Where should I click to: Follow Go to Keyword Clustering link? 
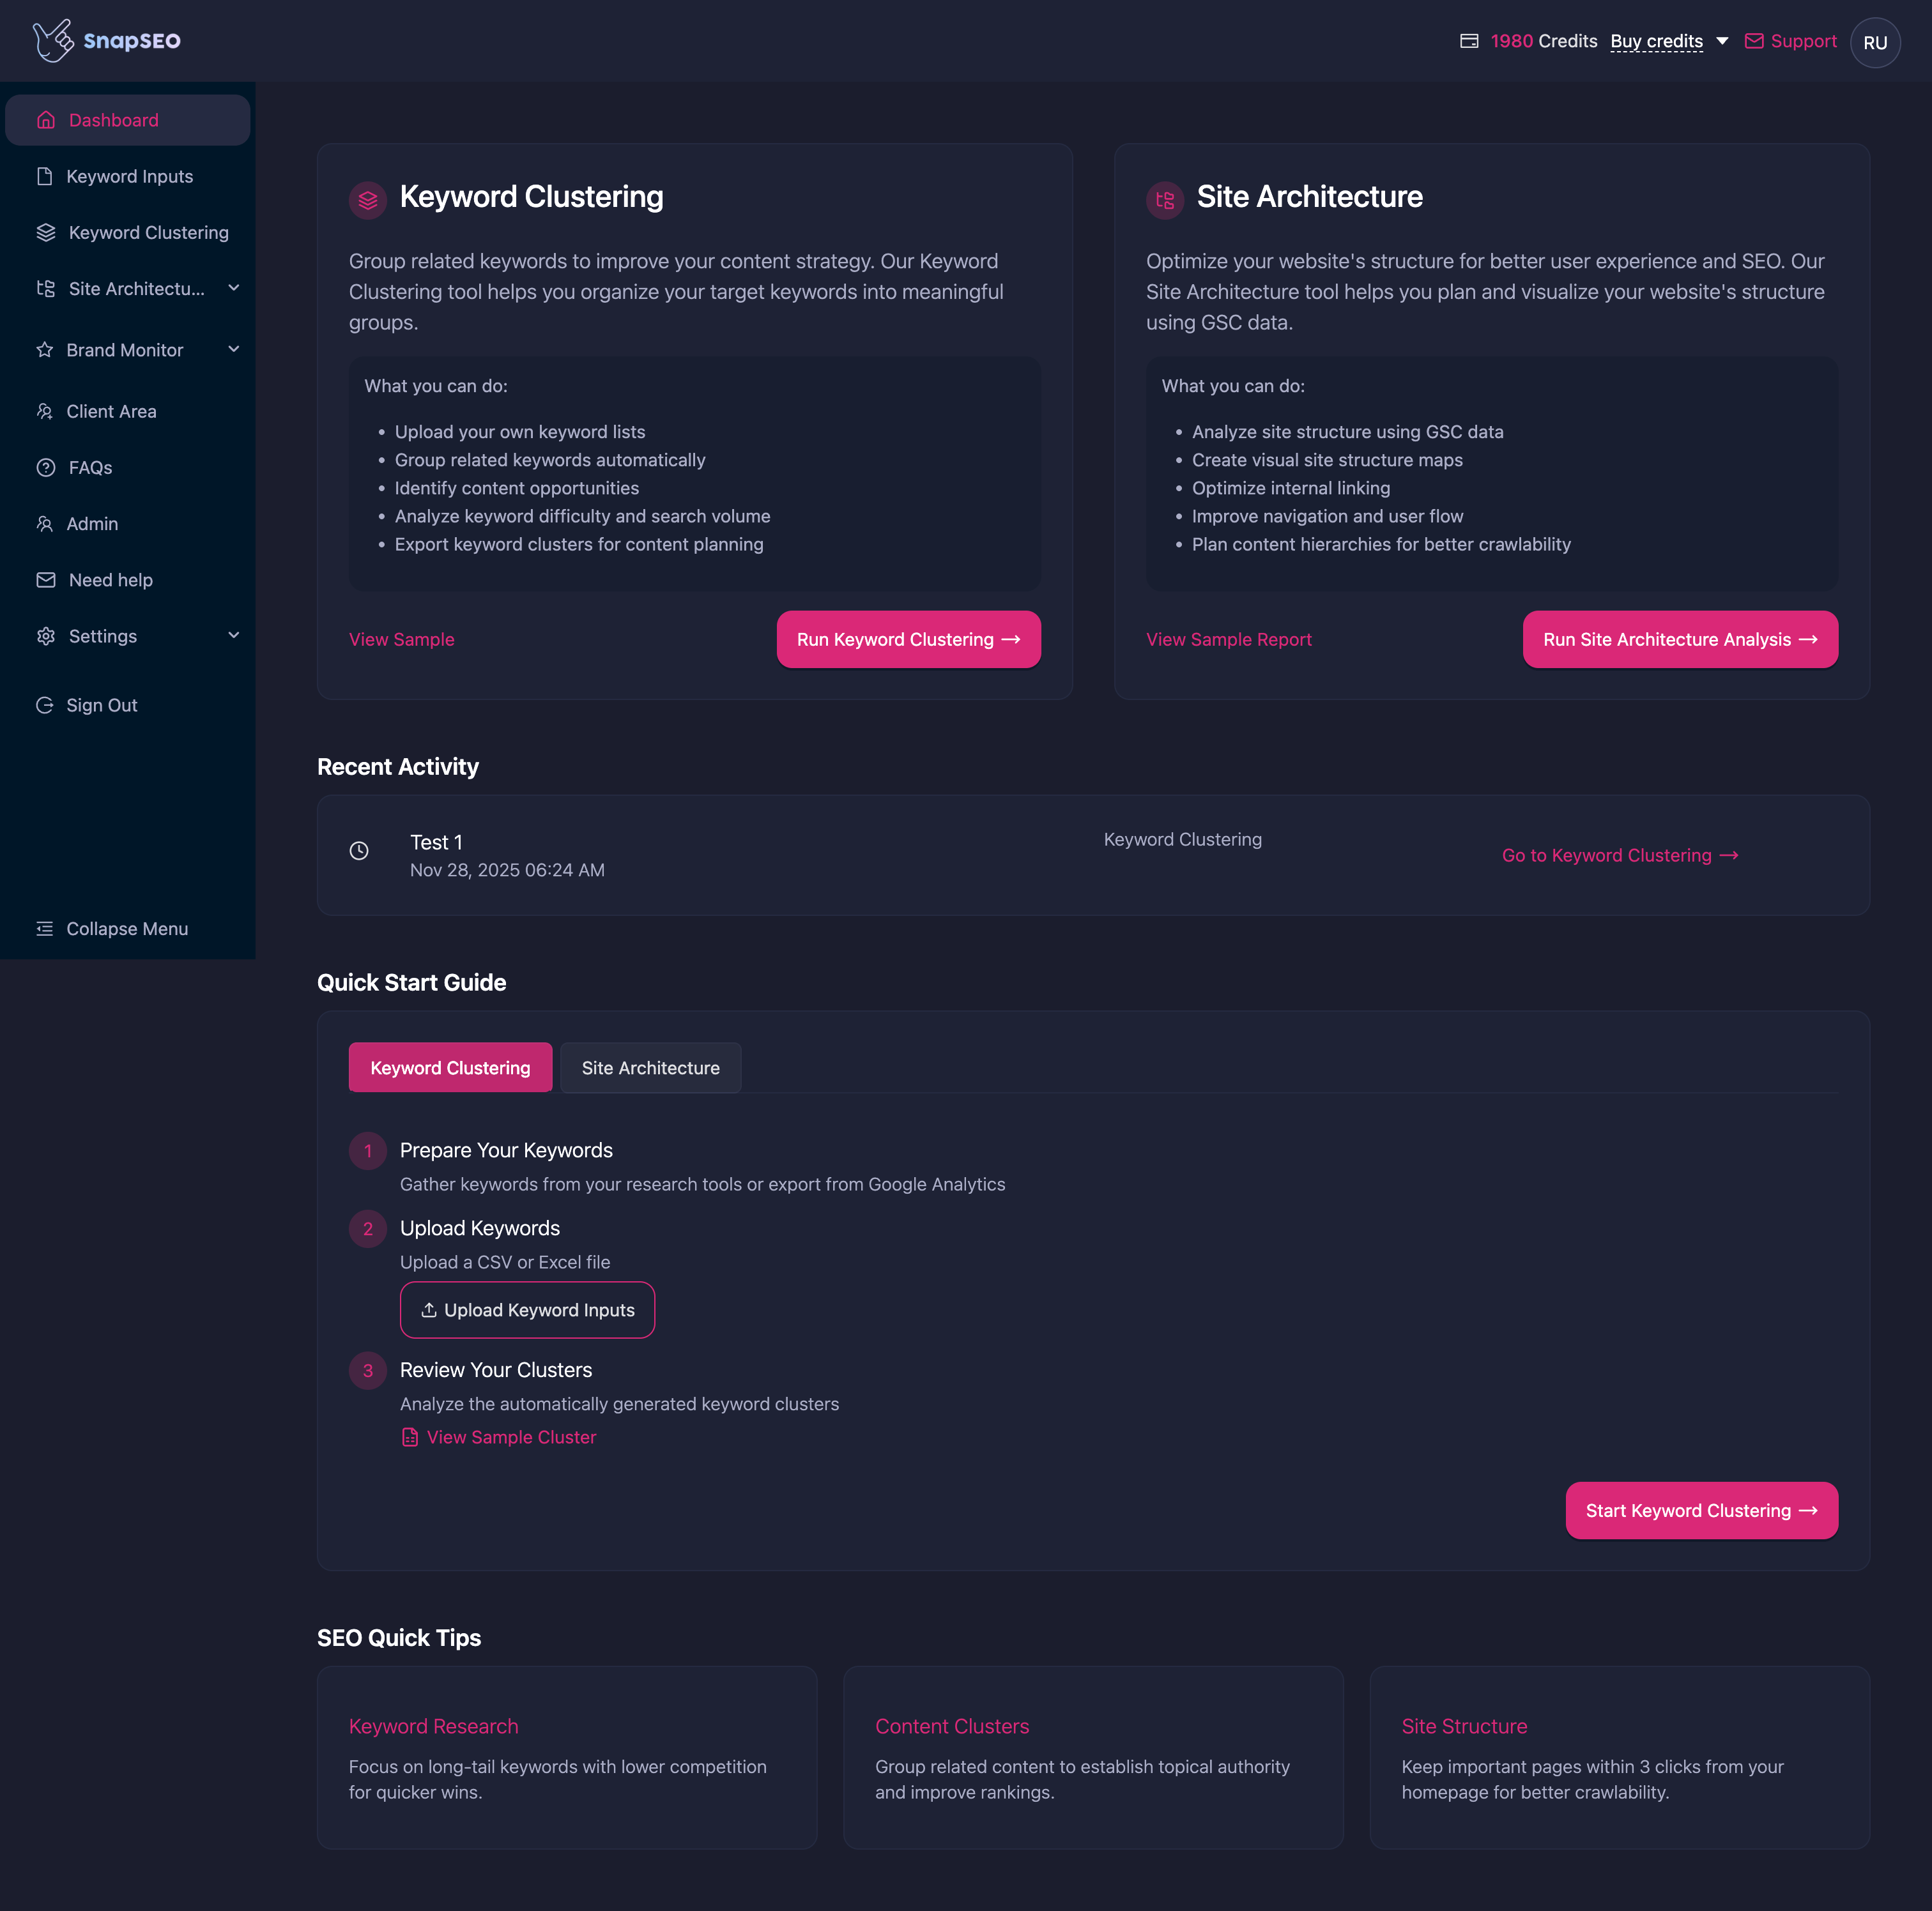1620,856
